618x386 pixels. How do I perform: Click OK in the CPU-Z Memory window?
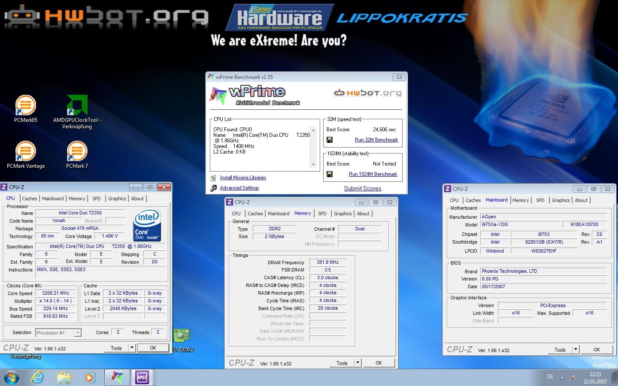tap(379, 363)
